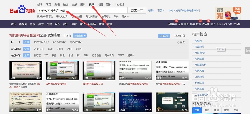Click the search box with 如何购买域名和空间
Viewport: 250px width, 114px height.
82,10
